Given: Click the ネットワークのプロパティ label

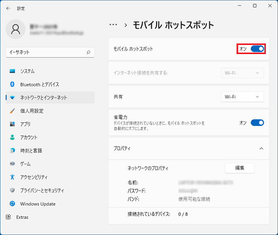Looking at the screenshot, I should tap(148, 168).
